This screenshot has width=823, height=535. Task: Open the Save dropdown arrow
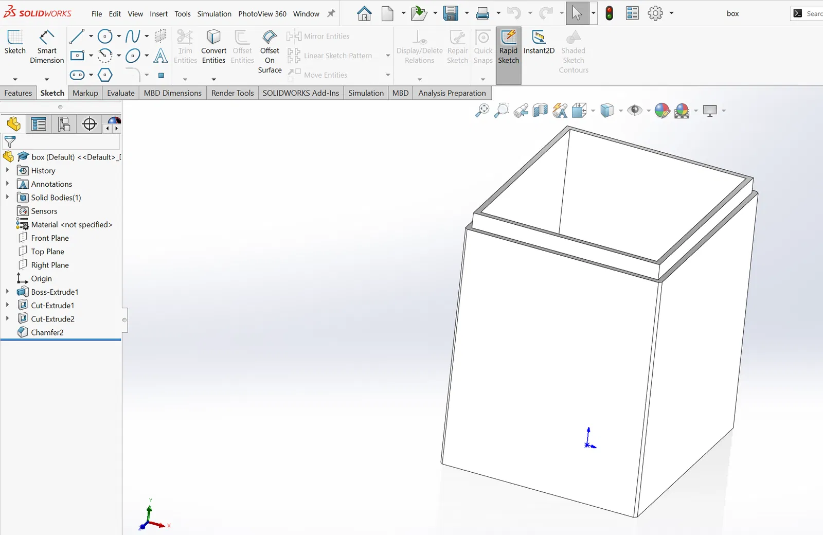click(x=467, y=13)
